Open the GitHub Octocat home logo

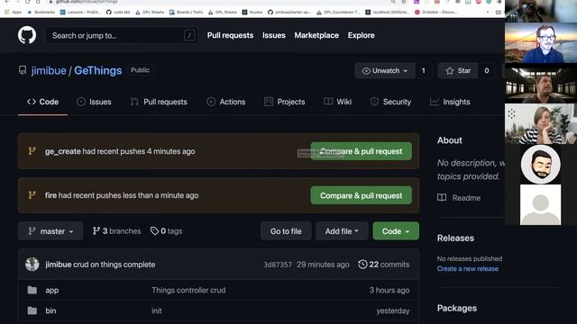[27, 35]
